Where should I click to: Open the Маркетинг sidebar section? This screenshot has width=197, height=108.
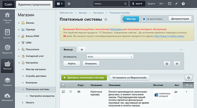click(x=7, y=49)
